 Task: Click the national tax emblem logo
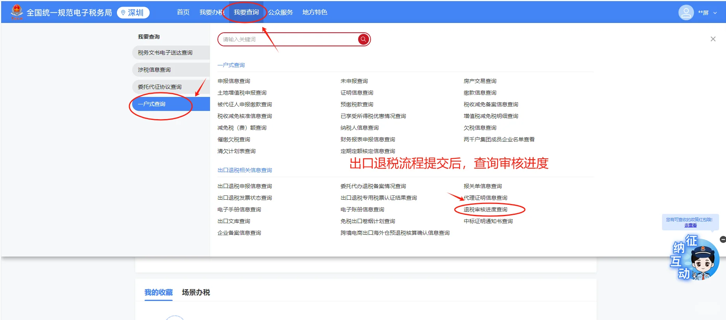[x=17, y=12]
